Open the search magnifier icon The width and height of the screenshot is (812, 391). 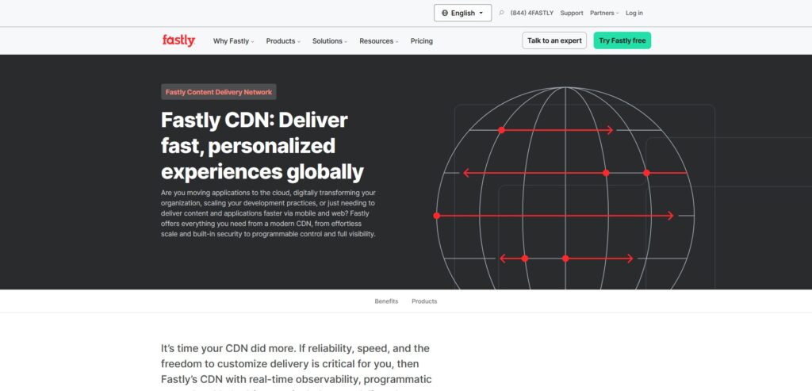[501, 13]
